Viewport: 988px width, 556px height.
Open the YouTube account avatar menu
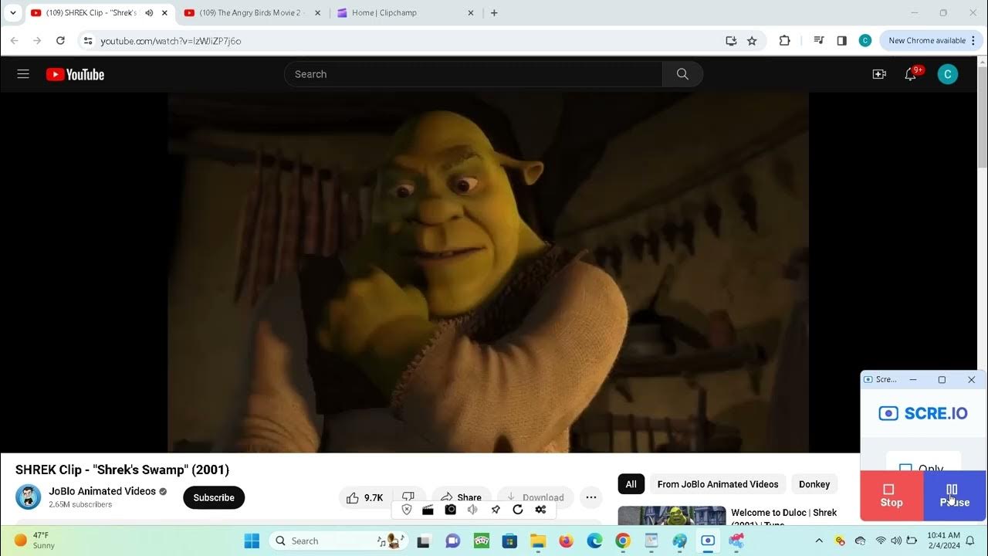947,74
